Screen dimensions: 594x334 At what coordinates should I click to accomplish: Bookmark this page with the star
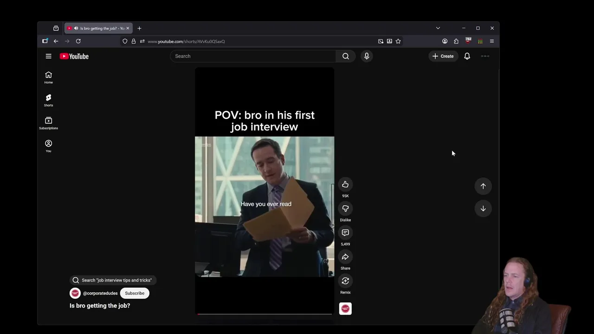[398, 41]
